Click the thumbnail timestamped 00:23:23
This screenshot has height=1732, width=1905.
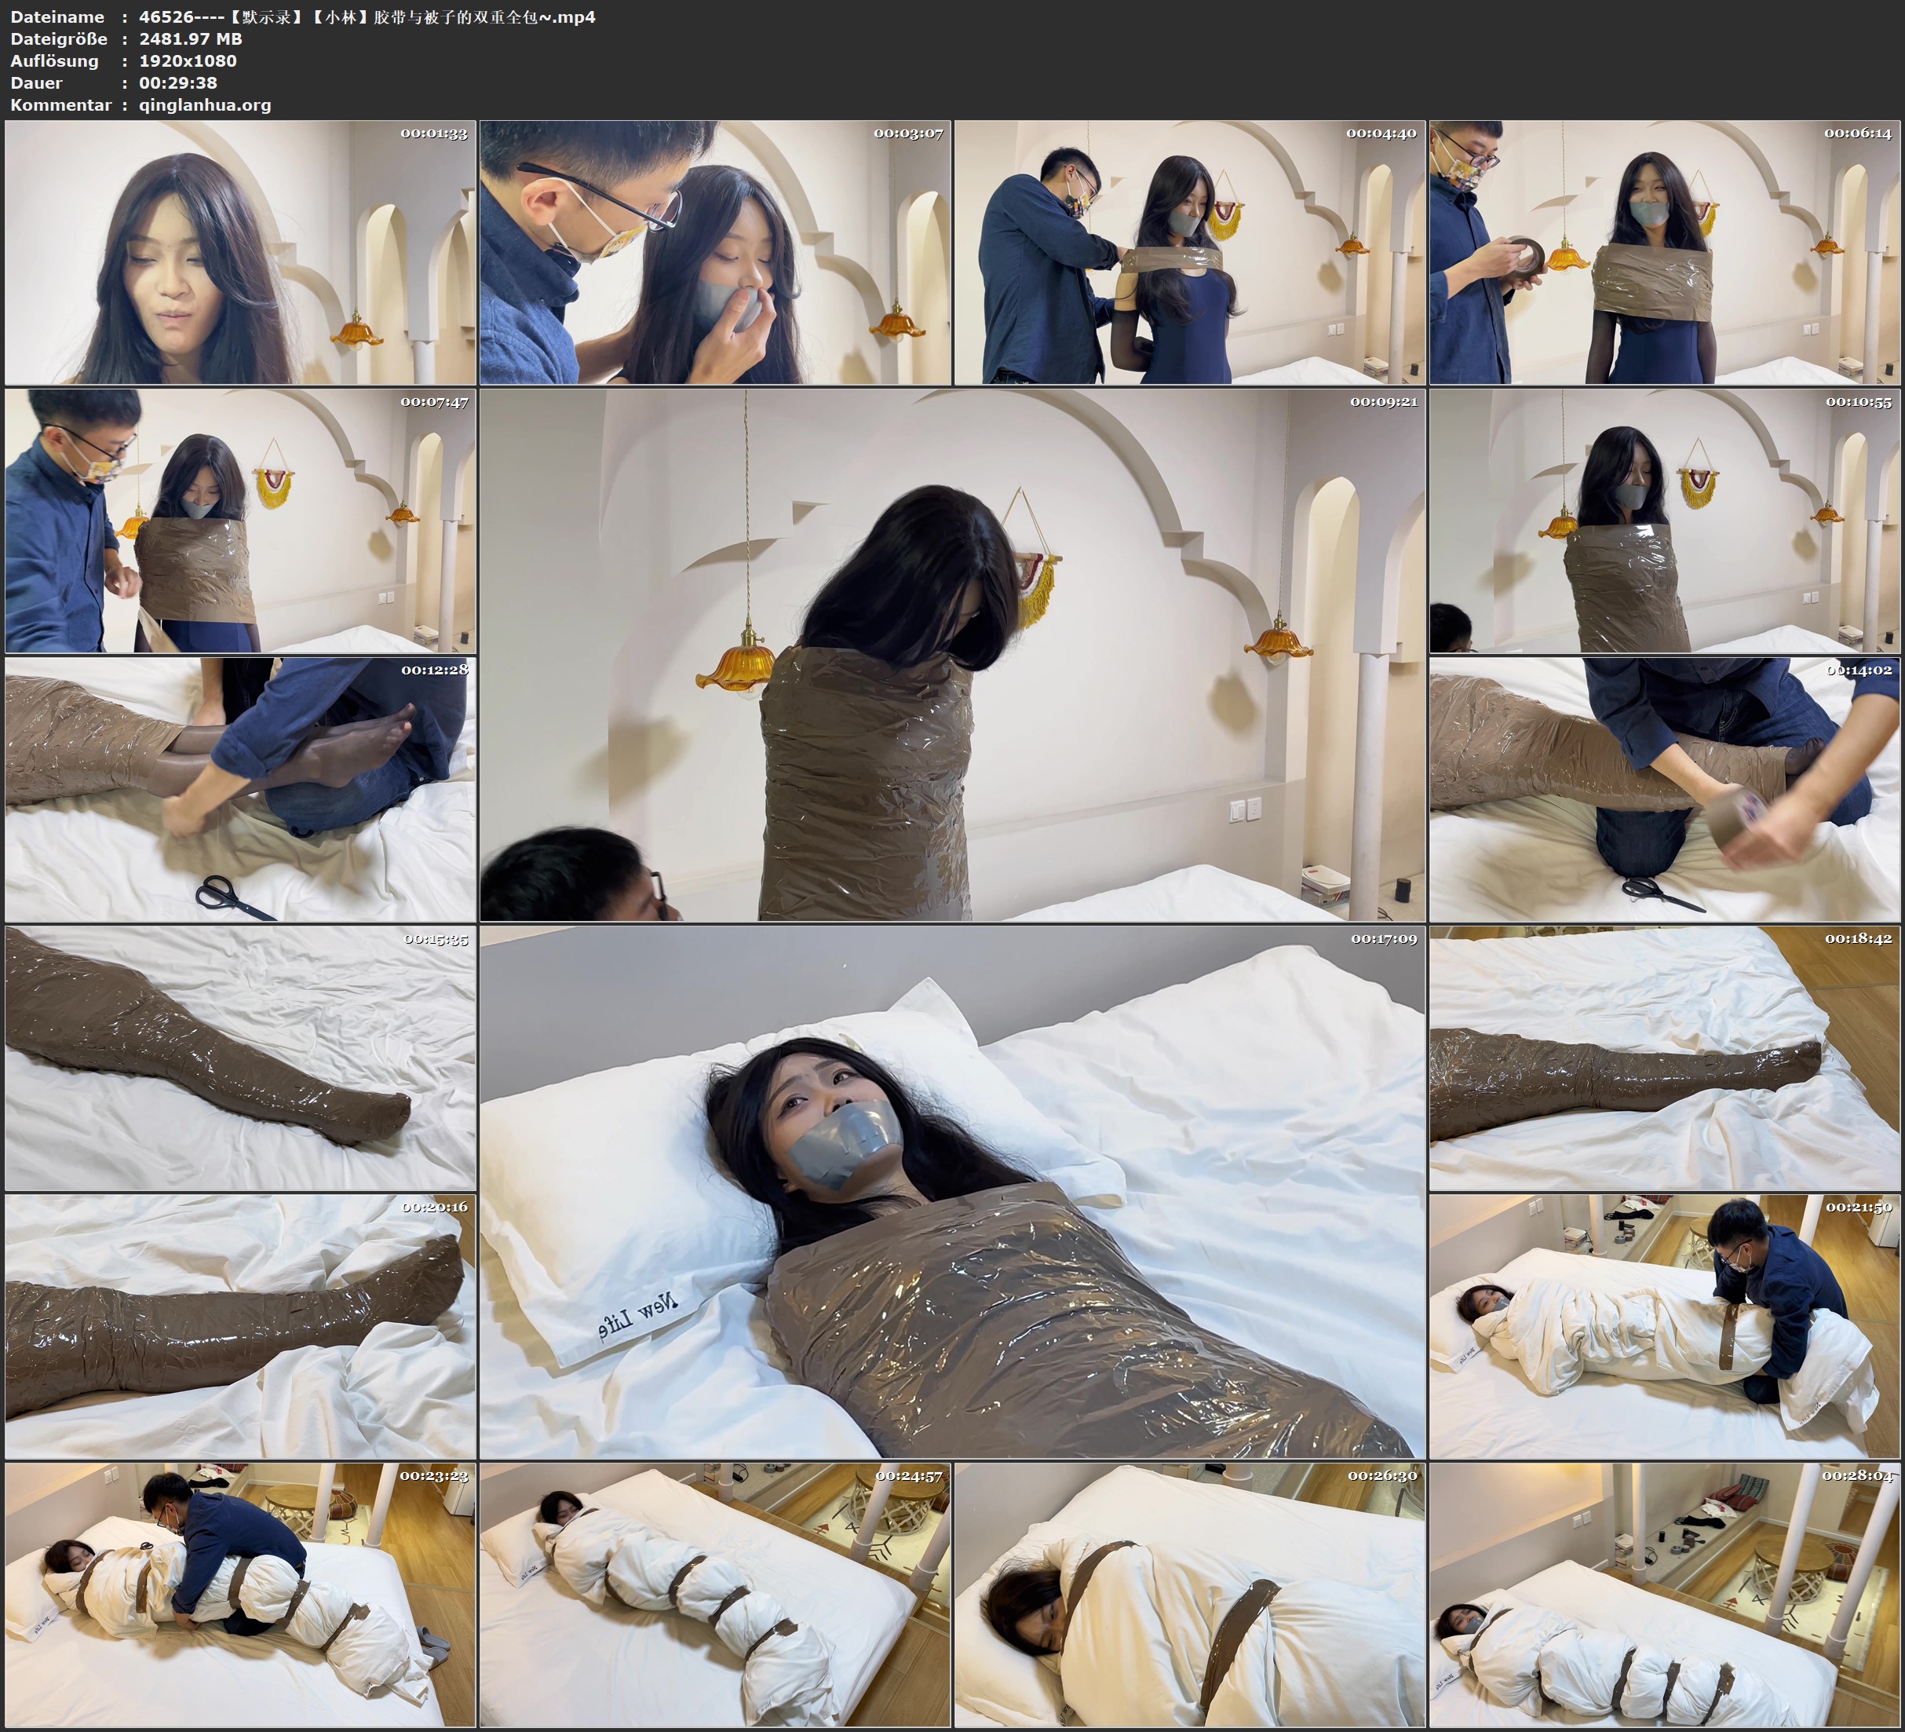pos(240,1595)
